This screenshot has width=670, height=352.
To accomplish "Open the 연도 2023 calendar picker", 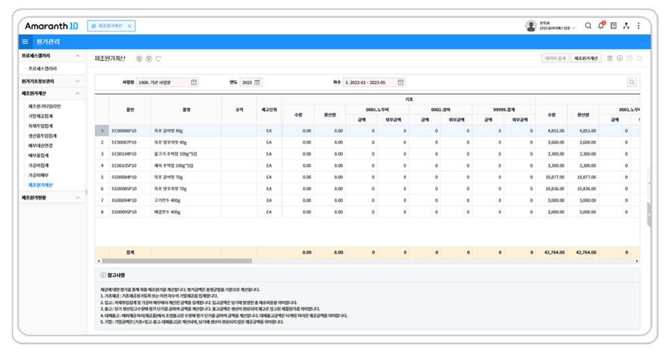I will click(258, 82).
